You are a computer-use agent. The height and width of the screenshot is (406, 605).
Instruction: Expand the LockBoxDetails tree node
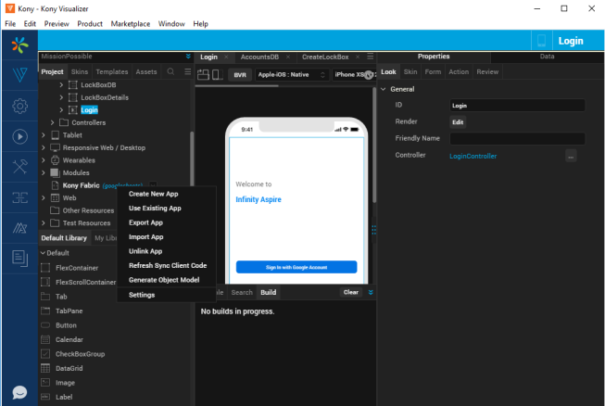61,97
